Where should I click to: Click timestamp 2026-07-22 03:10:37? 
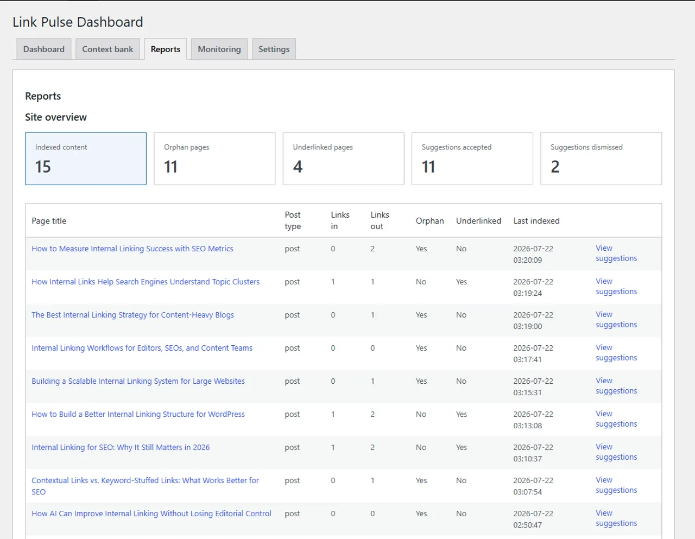pyautogui.click(x=533, y=453)
